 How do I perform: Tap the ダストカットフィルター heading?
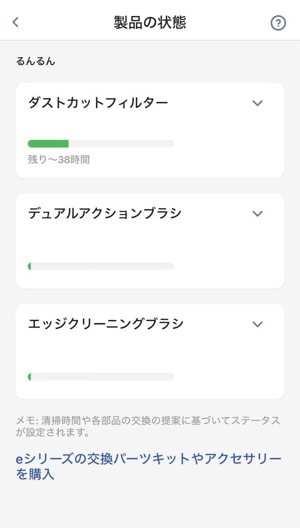[x=98, y=103]
